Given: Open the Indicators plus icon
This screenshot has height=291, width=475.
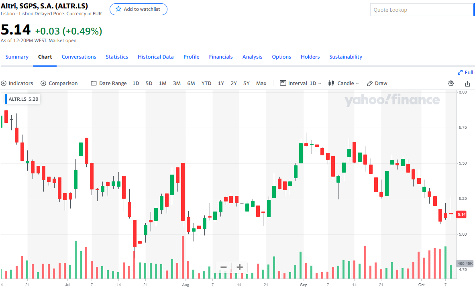Looking at the screenshot, I should point(4,83).
